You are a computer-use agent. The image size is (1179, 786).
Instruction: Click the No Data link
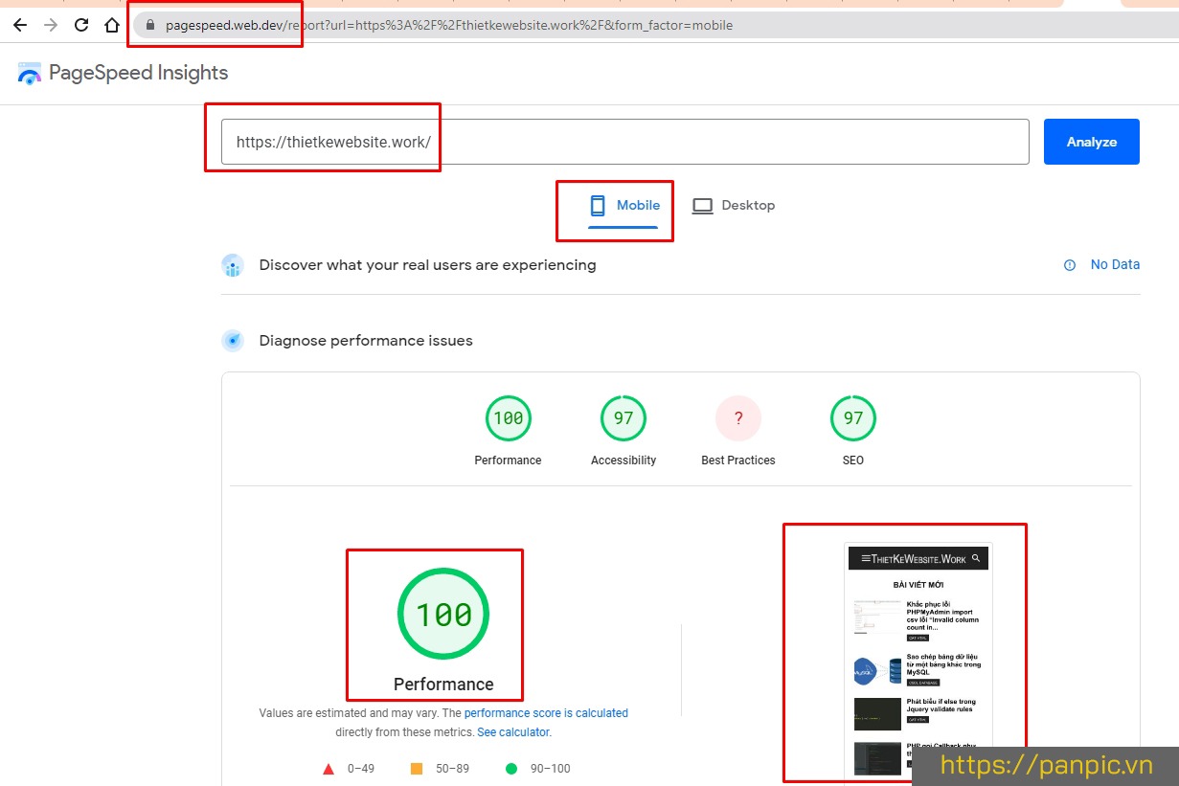[x=1115, y=265]
